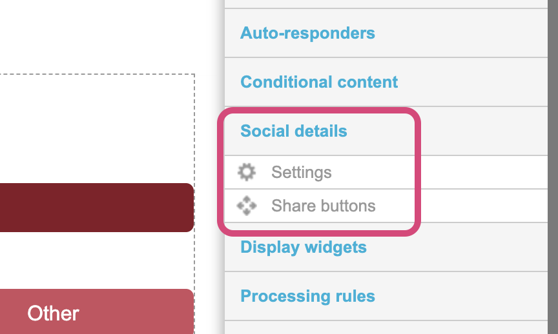The image size is (558, 334).
Task: Expand the Display widgets section
Action: [x=304, y=248]
